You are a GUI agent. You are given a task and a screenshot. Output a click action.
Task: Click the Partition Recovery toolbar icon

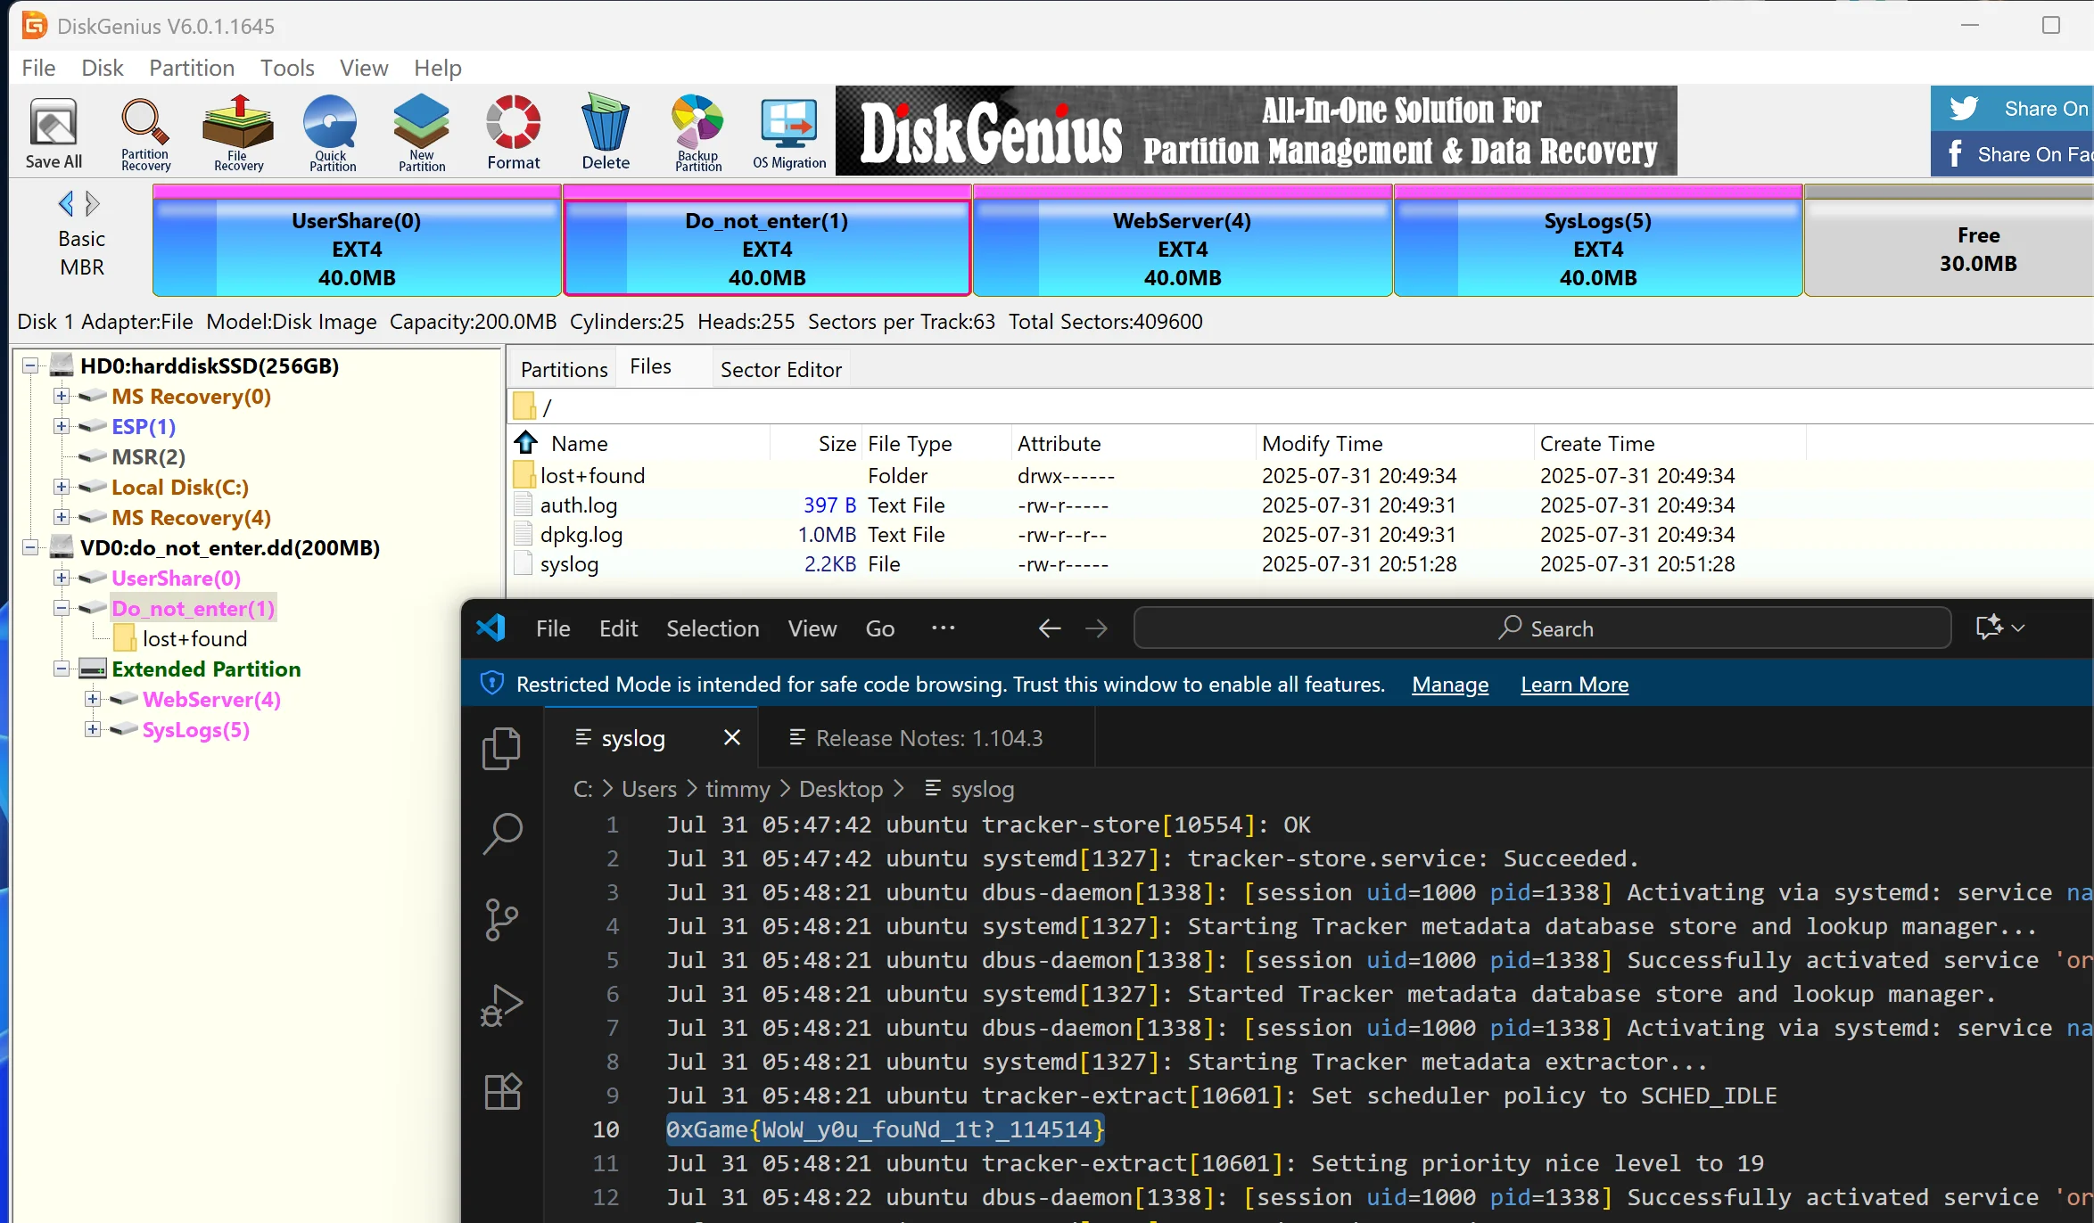[145, 132]
